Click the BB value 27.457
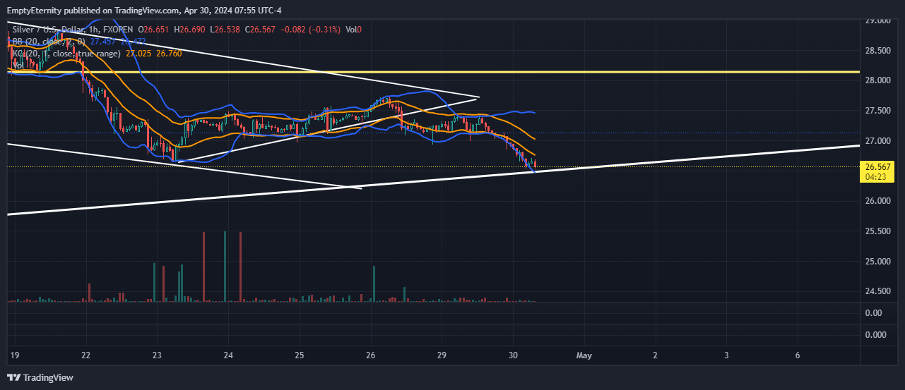This screenshot has width=905, height=390. coord(103,42)
